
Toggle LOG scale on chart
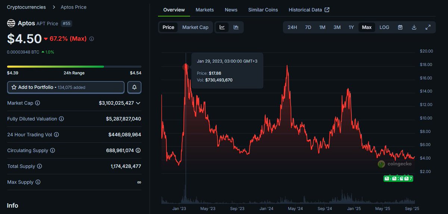(384, 27)
